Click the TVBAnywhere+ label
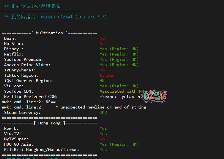Screen dimensions: 224x159 click(20, 70)
